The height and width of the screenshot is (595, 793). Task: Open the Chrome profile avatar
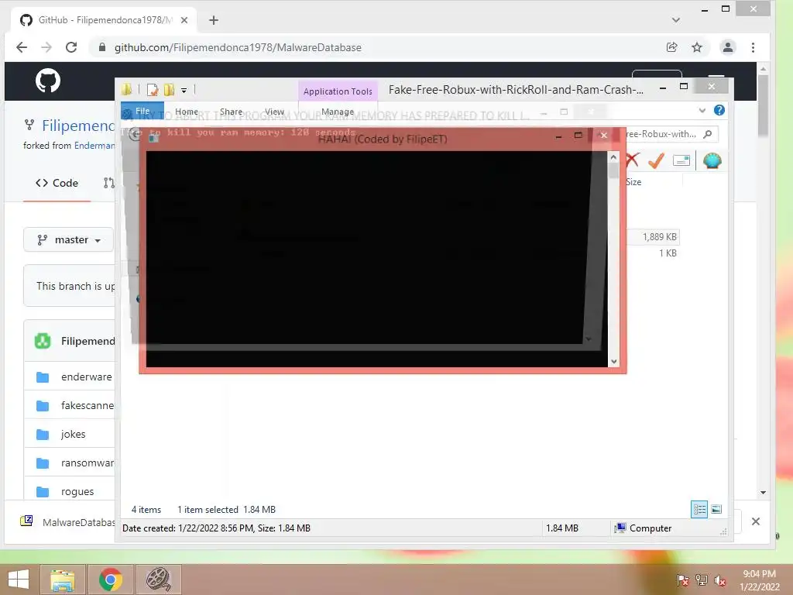pyautogui.click(x=728, y=47)
